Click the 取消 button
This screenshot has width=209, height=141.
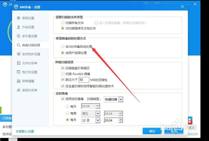pos(174,131)
